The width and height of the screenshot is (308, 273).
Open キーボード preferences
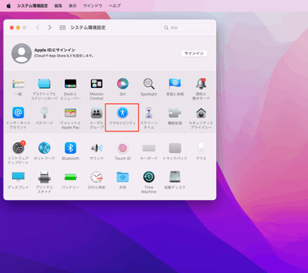[149, 151]
